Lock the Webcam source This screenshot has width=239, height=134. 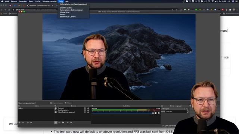pos(88,108)
